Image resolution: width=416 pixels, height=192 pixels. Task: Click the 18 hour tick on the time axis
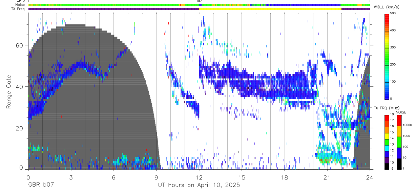[x=285, y=177]
